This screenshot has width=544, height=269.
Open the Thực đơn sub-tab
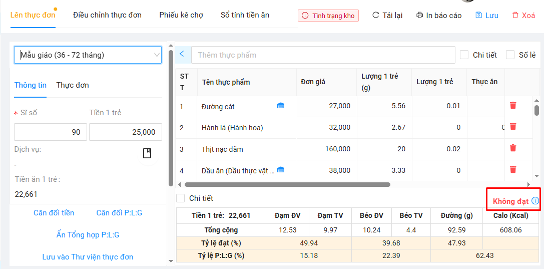coord(73,85)
